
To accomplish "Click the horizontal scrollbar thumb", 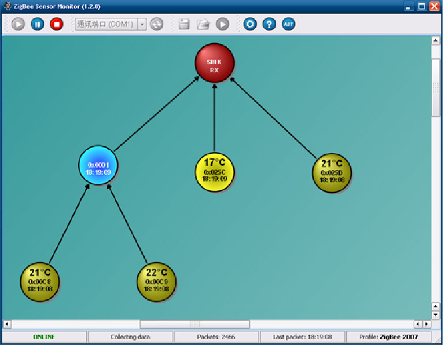I will [195, 324].
